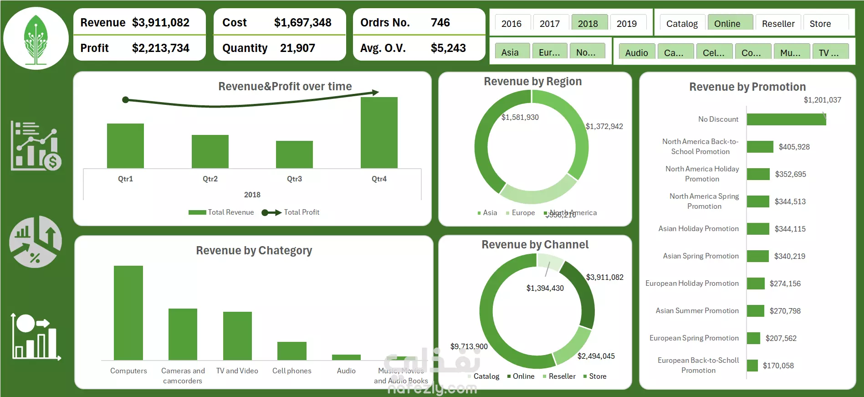This screenshot has height=397, width=864.
Task: Click the Qtr4 revenue bar
Action: [x=379, y=133]
